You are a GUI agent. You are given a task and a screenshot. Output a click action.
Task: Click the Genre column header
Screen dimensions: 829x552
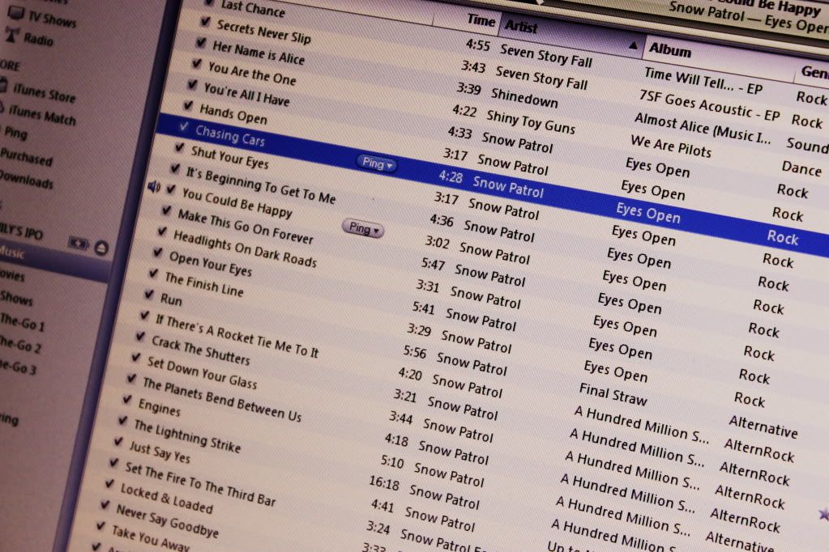(x=814, y=72)
